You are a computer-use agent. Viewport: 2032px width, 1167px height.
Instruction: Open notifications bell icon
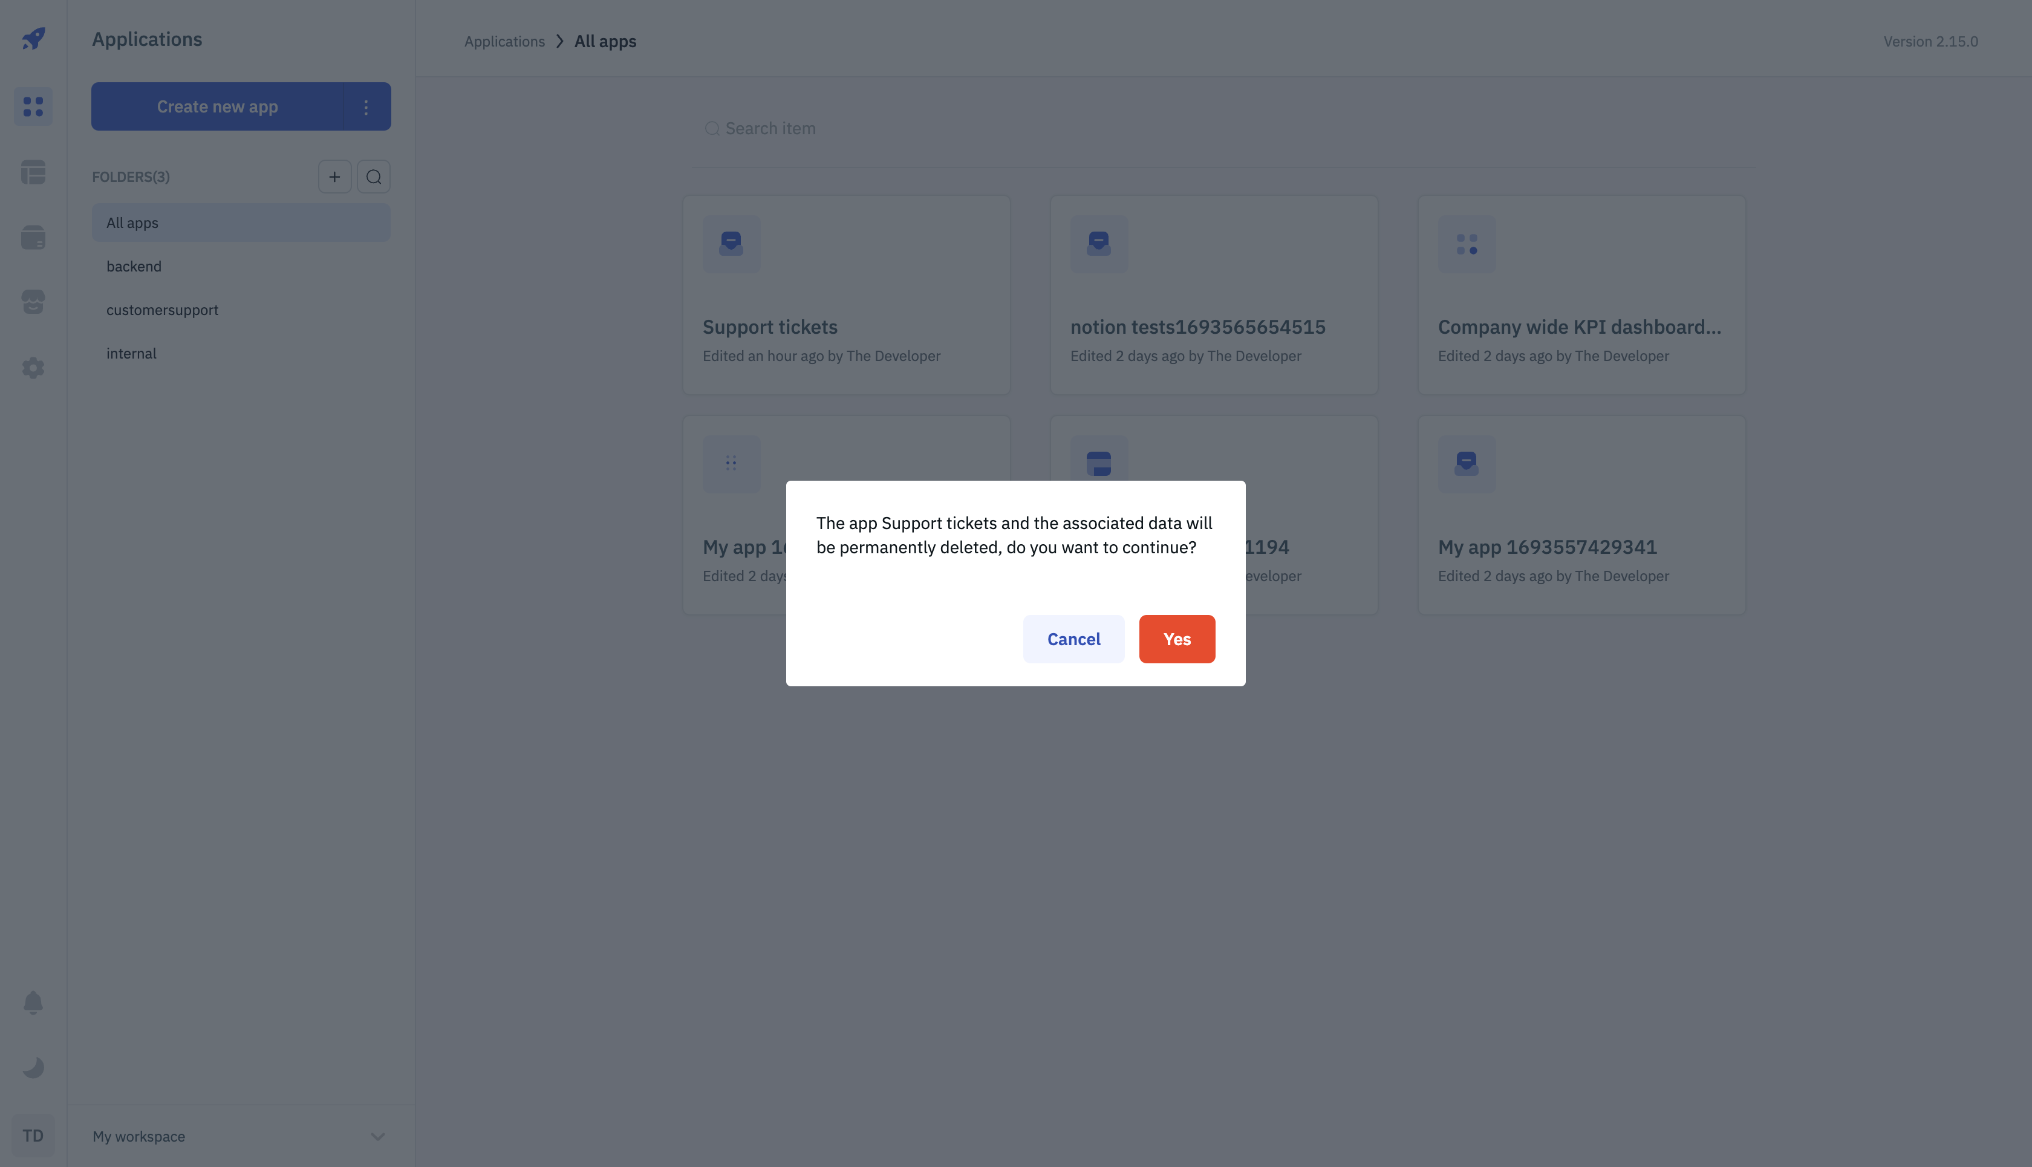tap(33, 1003)
